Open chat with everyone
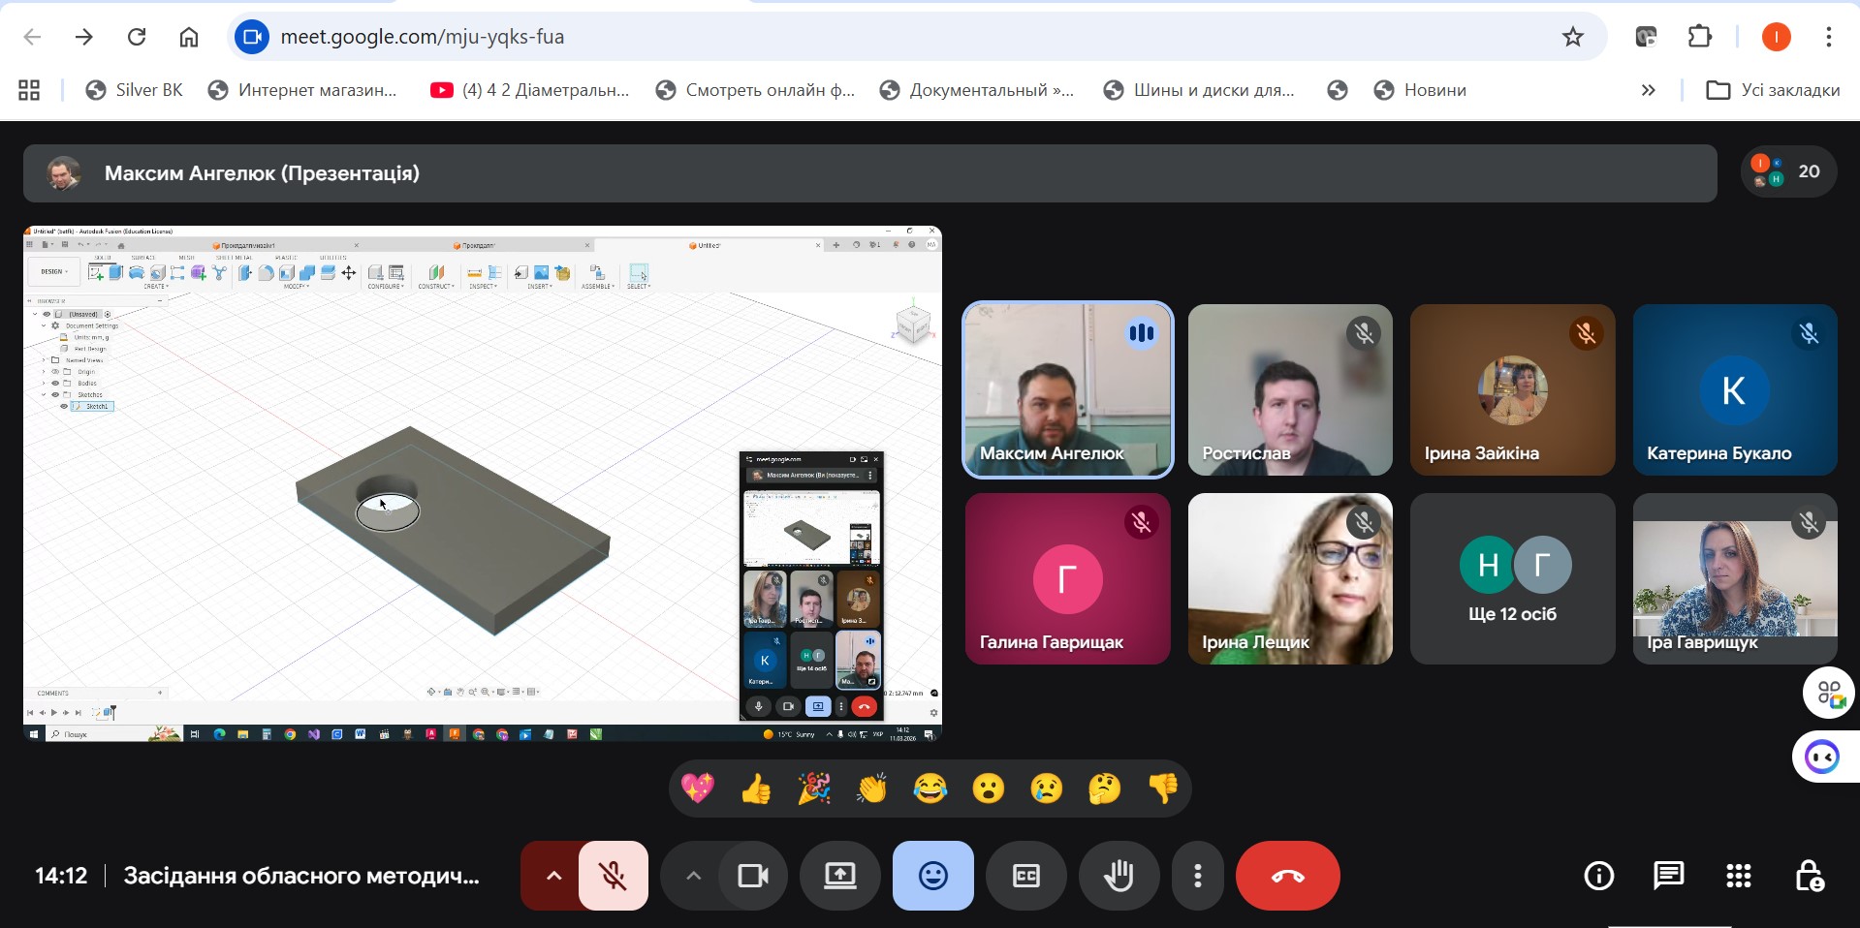Image resolution: width=1860 pixels, height=928 pixels. [x=1668, y=876]
